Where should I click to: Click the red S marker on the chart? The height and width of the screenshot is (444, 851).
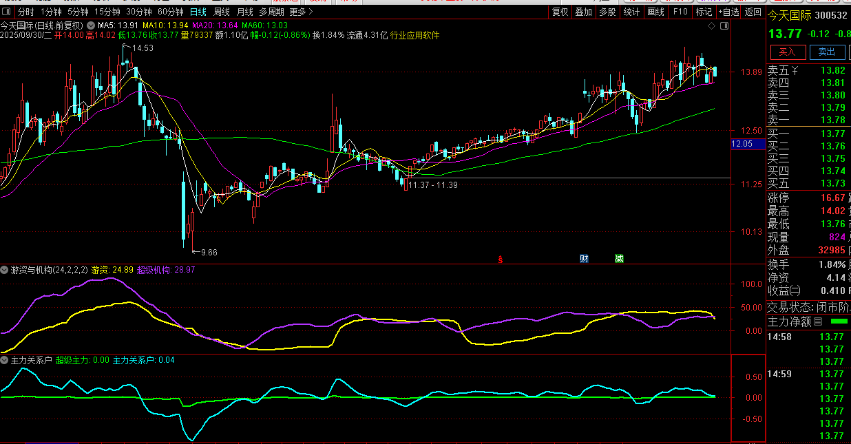pos(501,260)
